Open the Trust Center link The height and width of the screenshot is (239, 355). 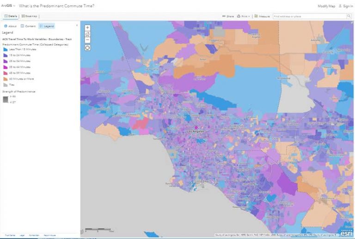click(10, 235)
